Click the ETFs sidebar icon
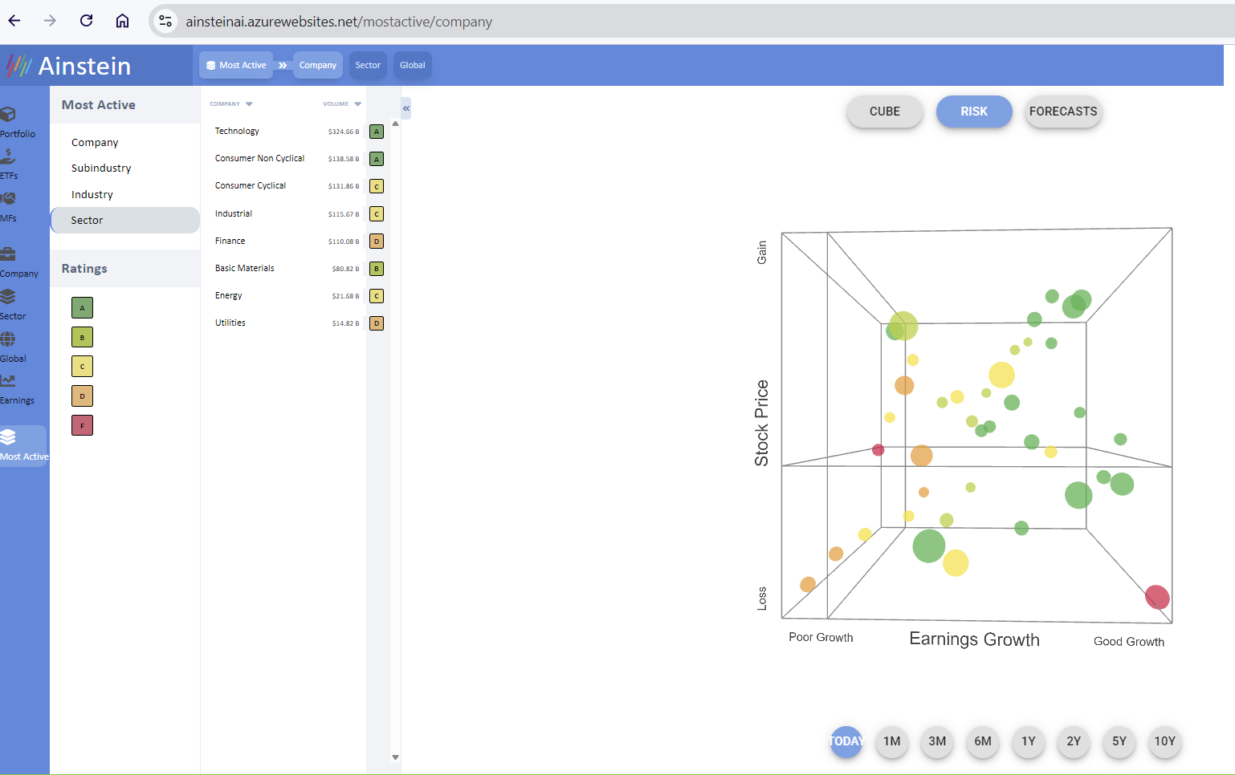The width and height of the screenshot is (1235, 775). (8, 157)
